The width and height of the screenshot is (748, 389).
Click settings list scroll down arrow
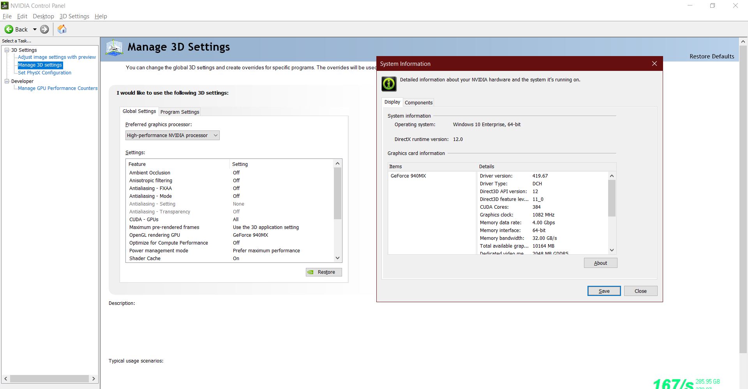(x=338, y=258)
